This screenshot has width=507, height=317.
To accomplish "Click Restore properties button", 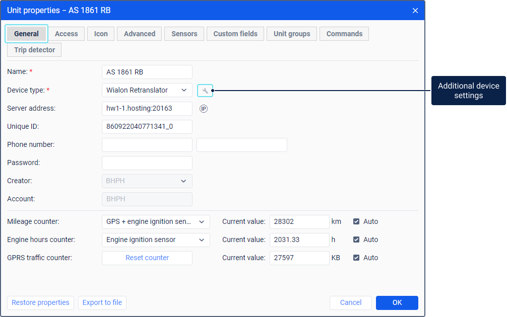I will [x=40, y=303].
